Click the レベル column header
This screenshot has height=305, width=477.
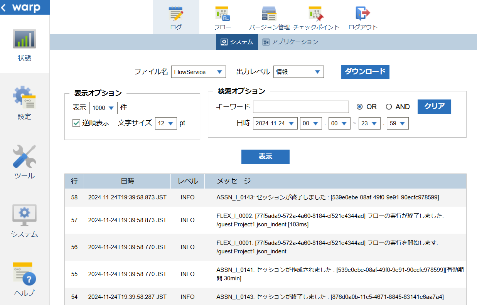(x=188, y=181)
